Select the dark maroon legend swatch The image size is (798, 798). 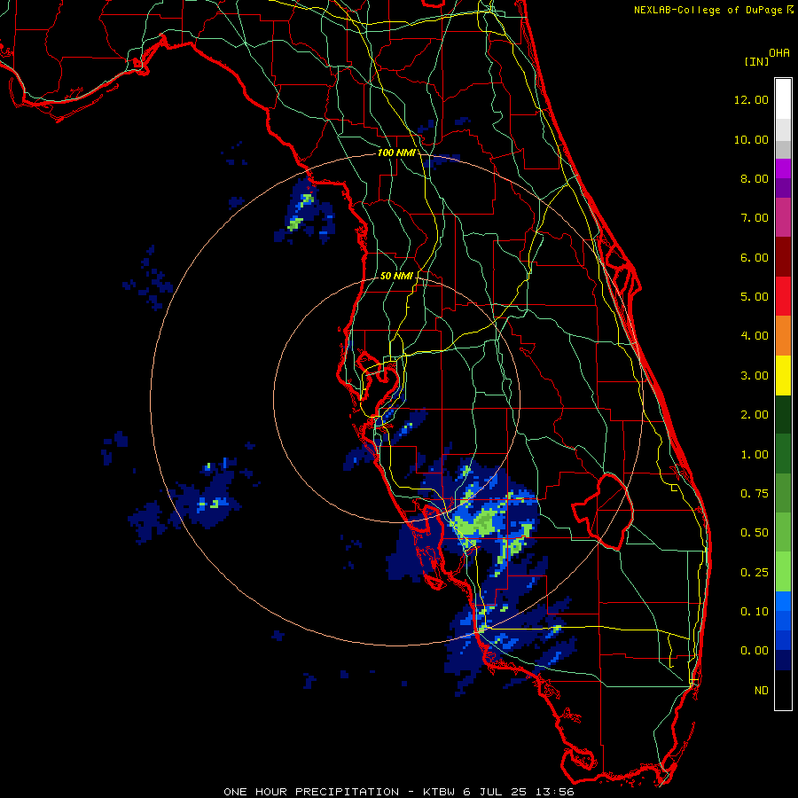(x=783, y=257)
